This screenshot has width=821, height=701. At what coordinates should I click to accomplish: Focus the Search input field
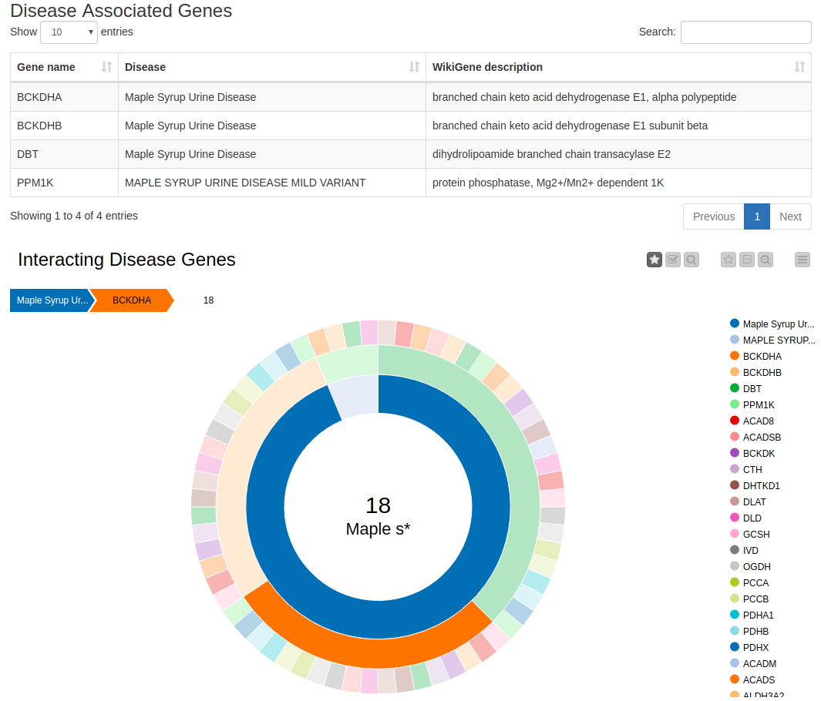745,32
